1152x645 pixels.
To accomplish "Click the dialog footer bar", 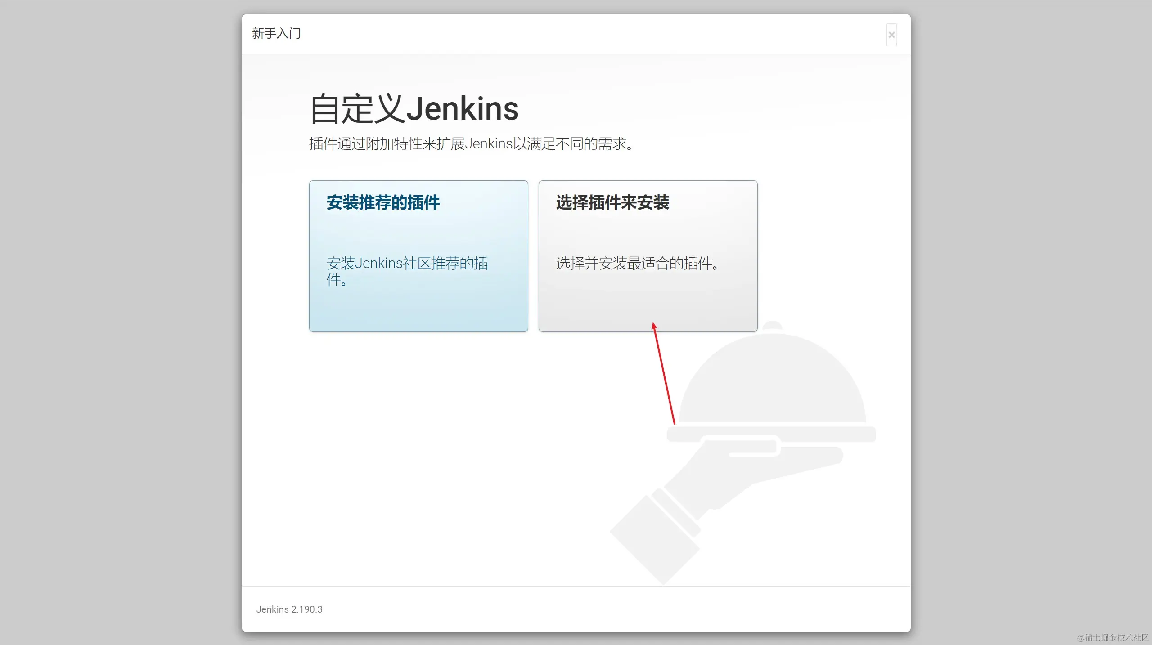I will 576,609.
